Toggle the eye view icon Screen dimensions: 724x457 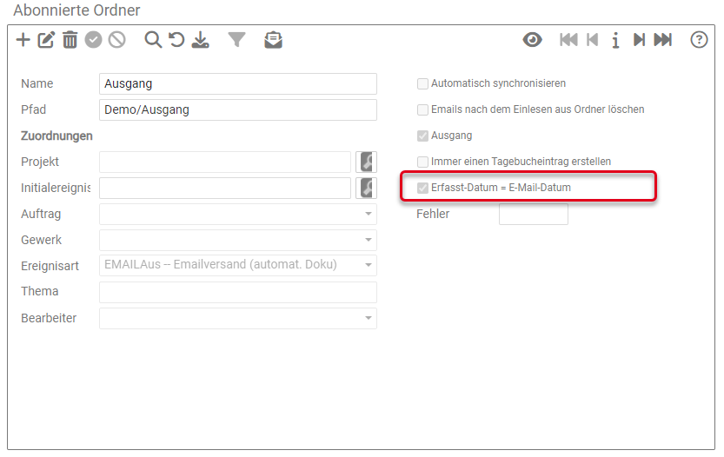tap(532, 40)
